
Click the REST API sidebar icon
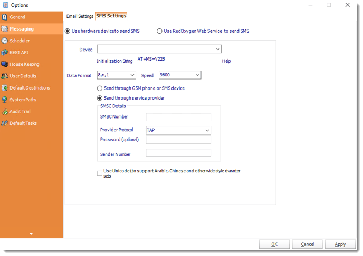click(x=4, y=53)
